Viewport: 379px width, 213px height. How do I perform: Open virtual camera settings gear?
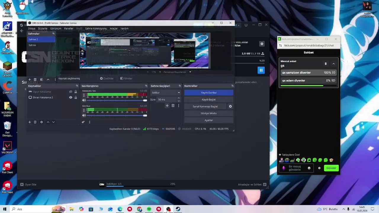coord(230,106)
